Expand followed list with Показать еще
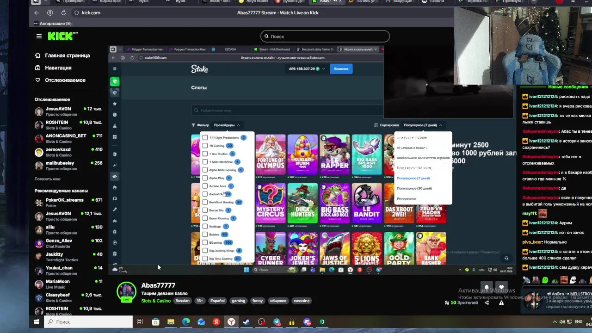The height and width of the screenshot is (333, 592). tap(47, 179)
